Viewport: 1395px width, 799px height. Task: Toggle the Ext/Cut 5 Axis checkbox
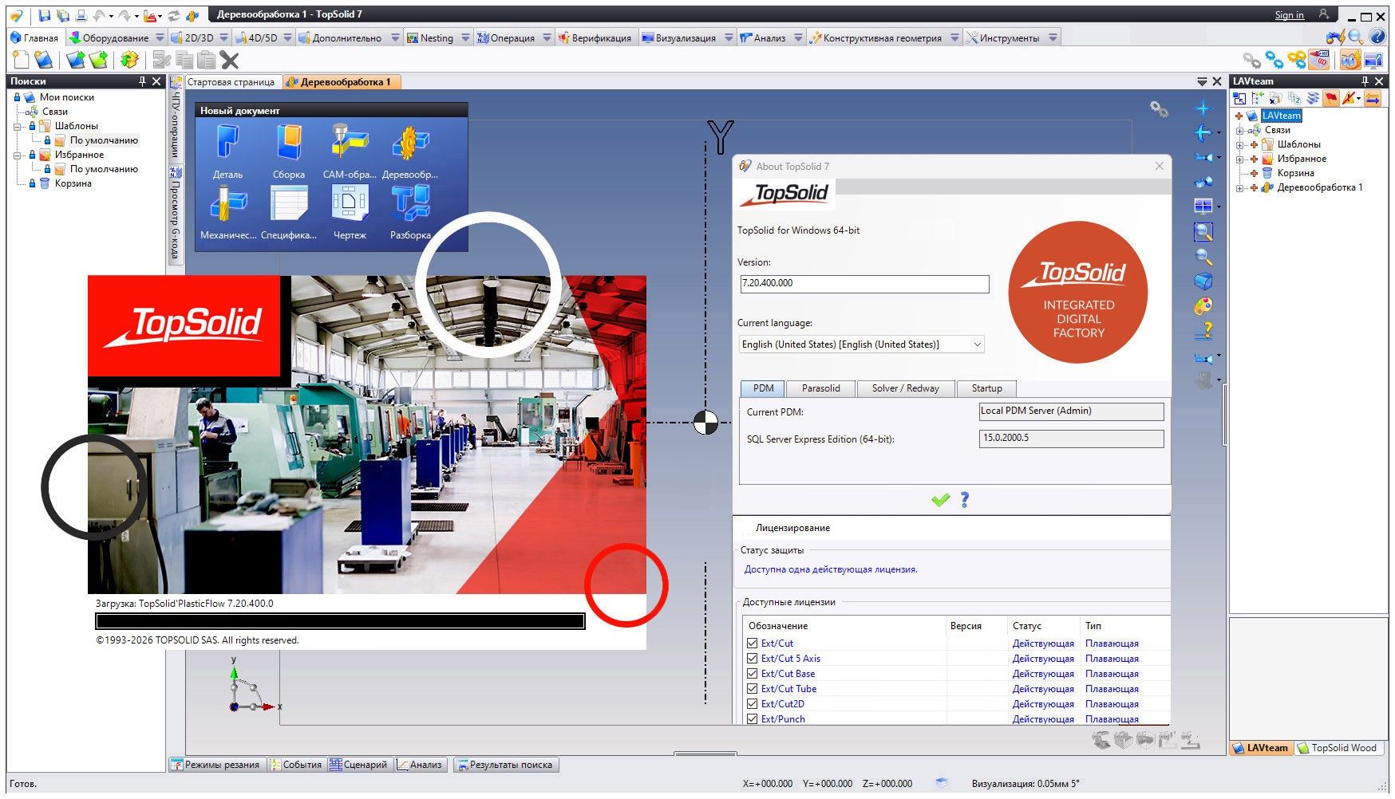[x=752, y=659]
